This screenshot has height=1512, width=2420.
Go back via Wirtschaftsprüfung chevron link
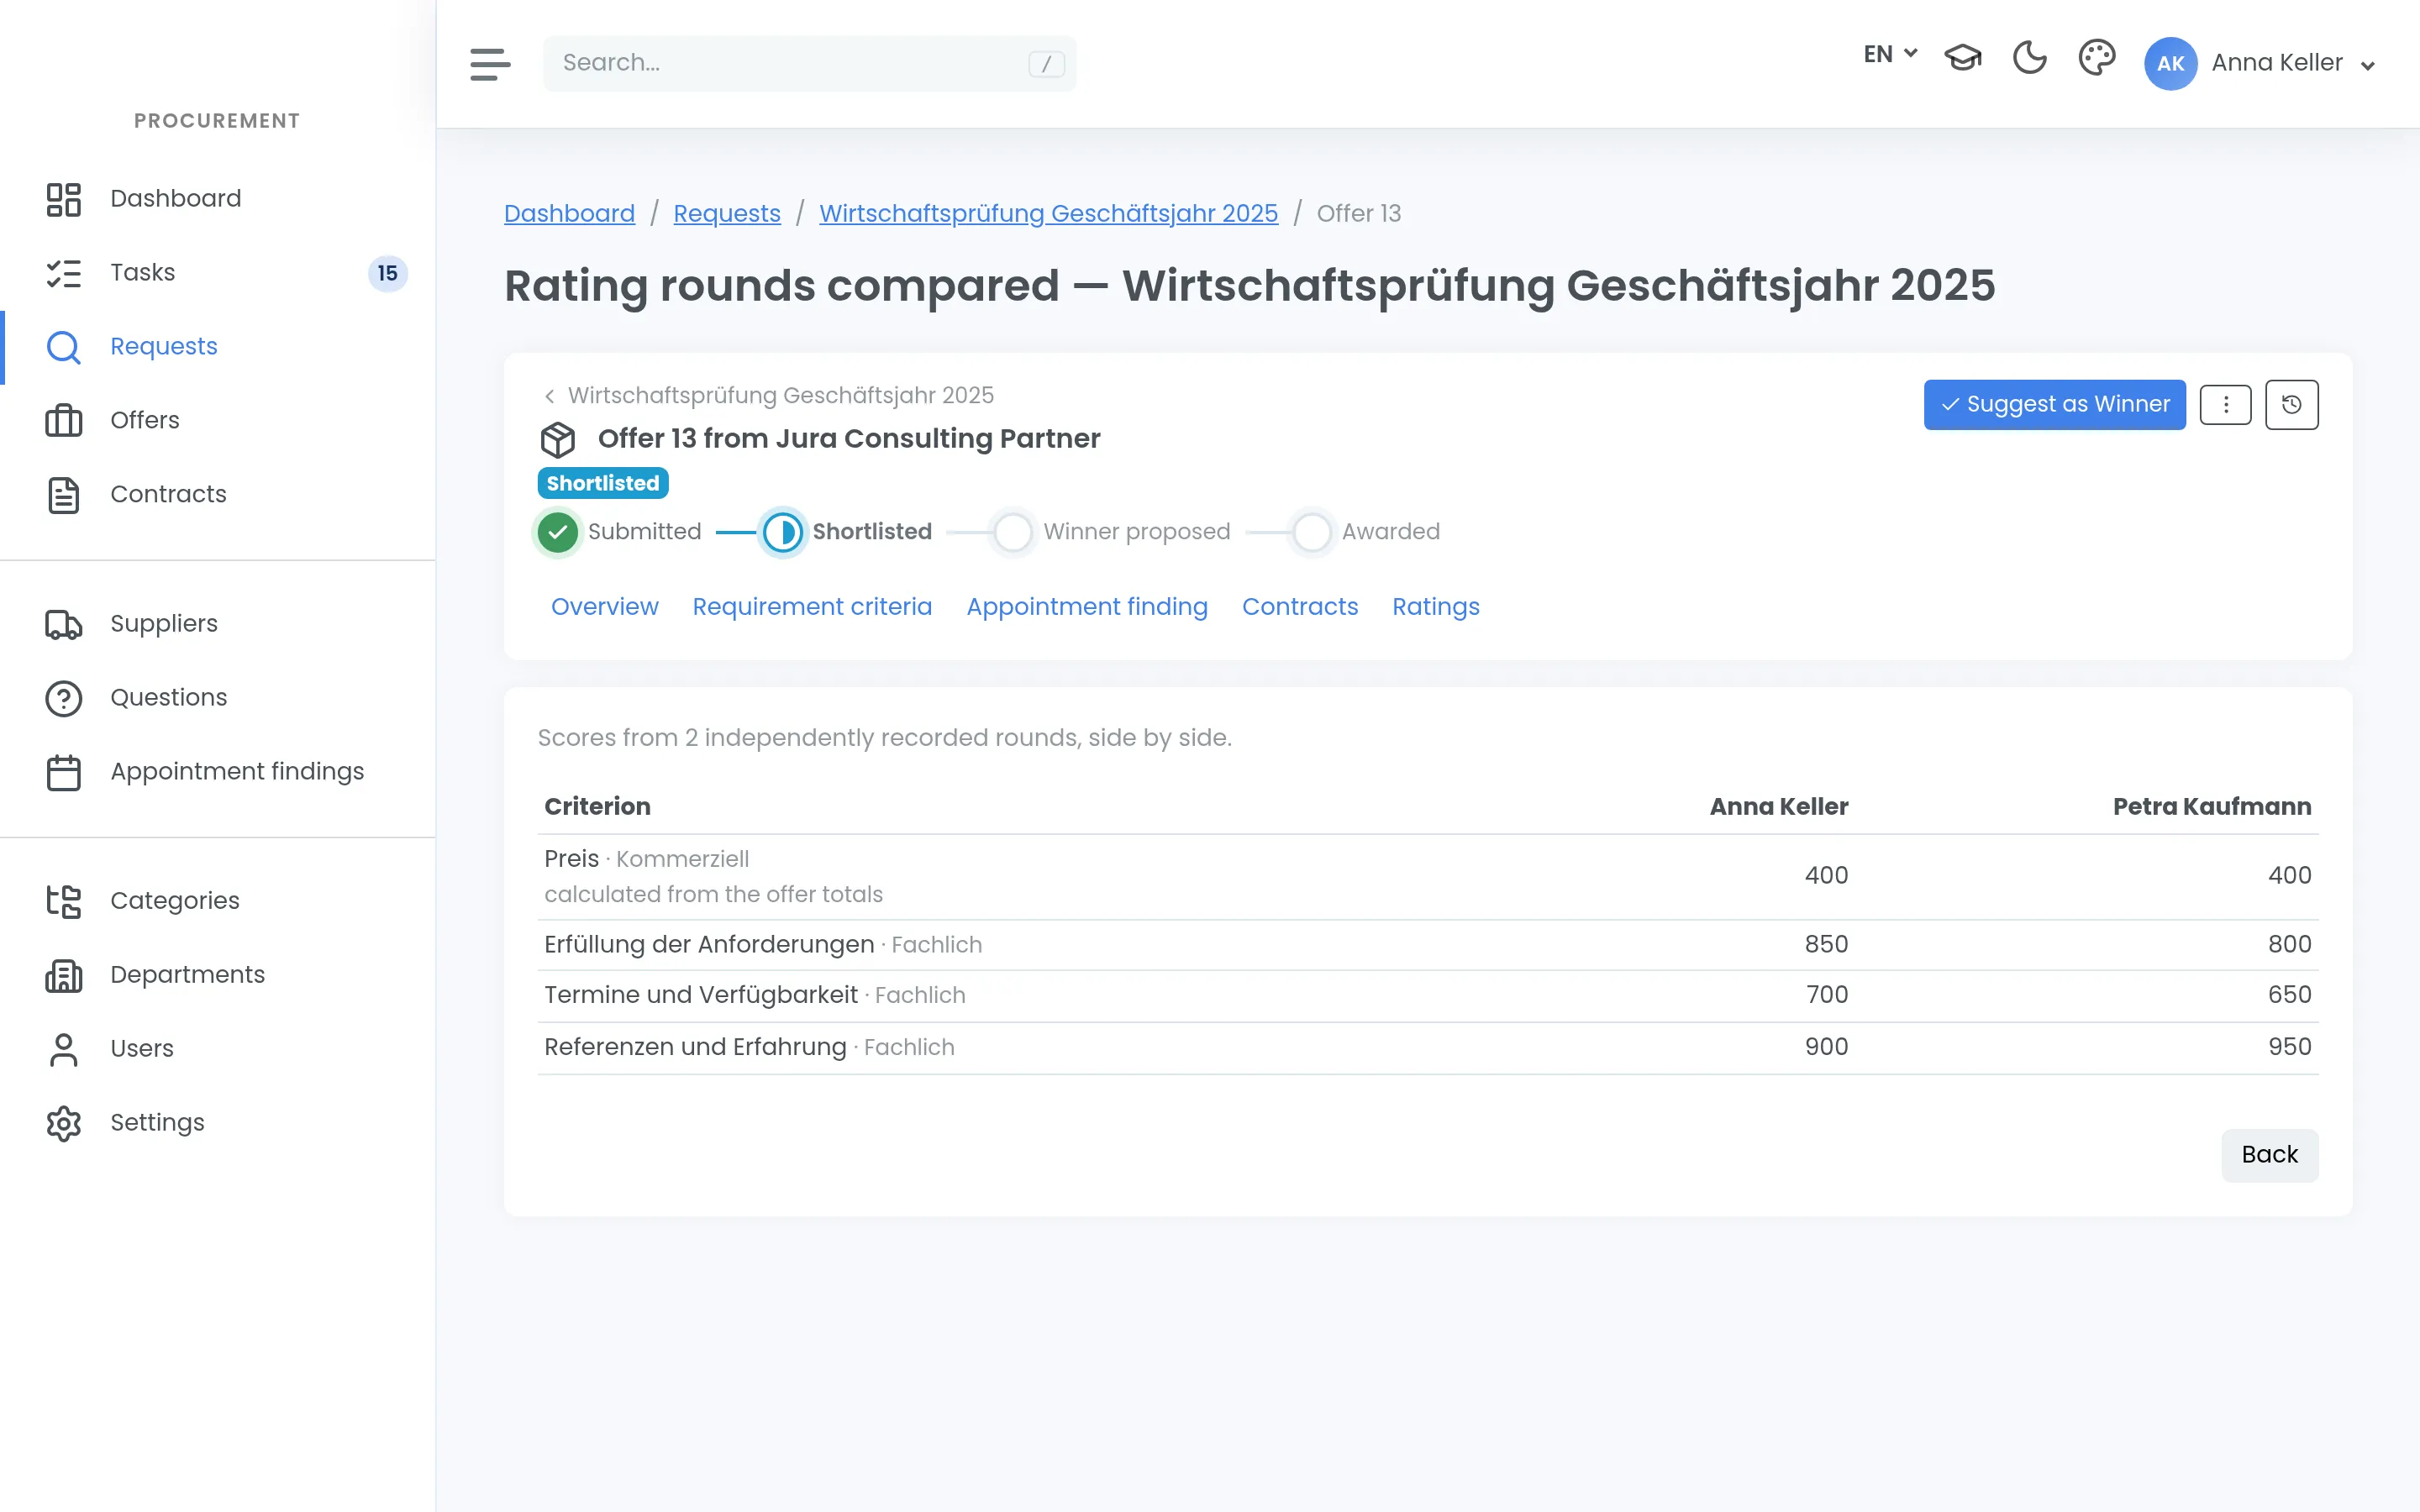[768, 395]
